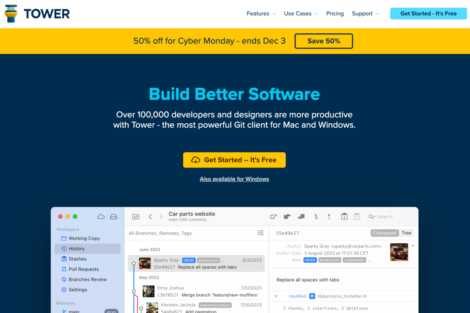This screenshot has width=470, height=313.
Task: Click the HEAD badge in the commit row
Action: pos(188,260)
